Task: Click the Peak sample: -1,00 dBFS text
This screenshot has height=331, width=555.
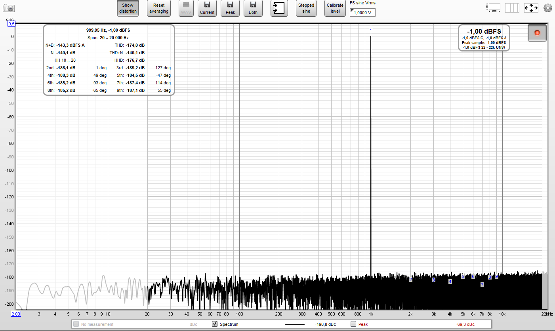Action: [x=484, y=42]
